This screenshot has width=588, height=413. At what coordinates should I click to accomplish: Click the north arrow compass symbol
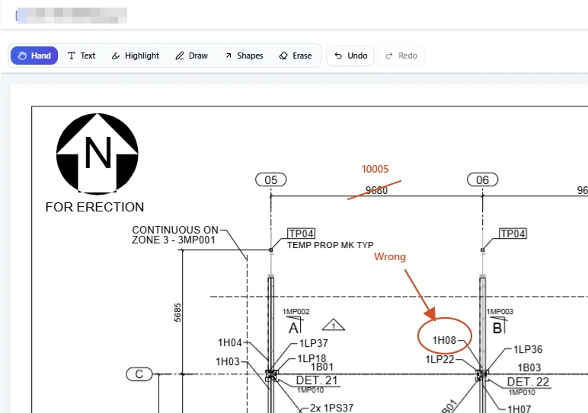click(x=97, y=154)
